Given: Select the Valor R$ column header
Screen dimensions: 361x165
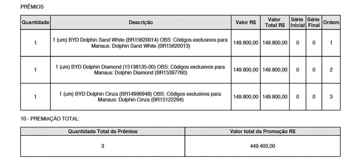Looking at the screenshot, I should tap(246, 23).
